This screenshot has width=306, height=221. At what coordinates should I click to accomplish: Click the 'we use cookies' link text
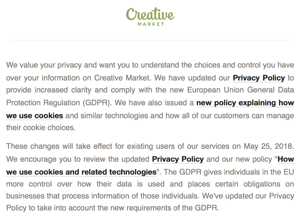coord(34,116)
